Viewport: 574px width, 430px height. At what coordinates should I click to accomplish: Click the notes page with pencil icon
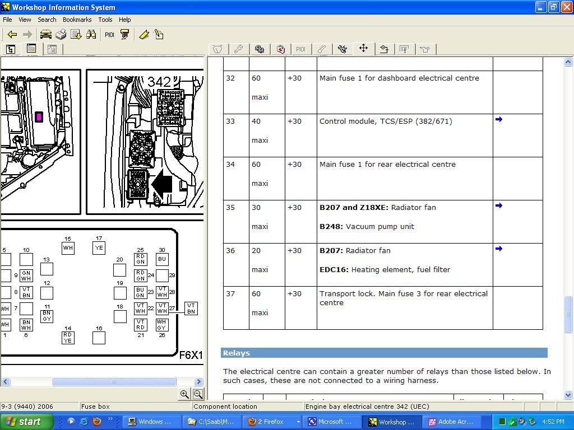coord(159,35)
